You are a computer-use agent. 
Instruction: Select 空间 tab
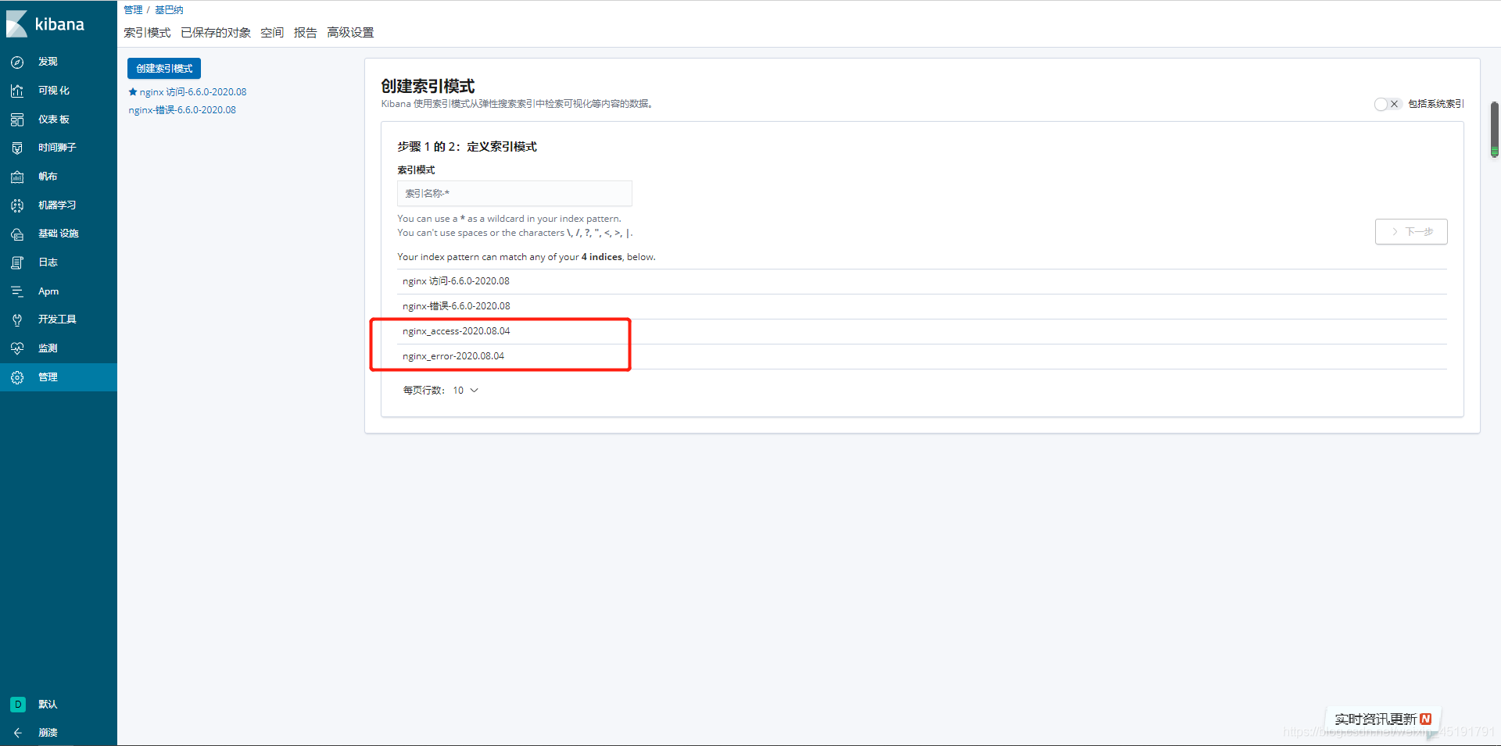click(272, 33)
